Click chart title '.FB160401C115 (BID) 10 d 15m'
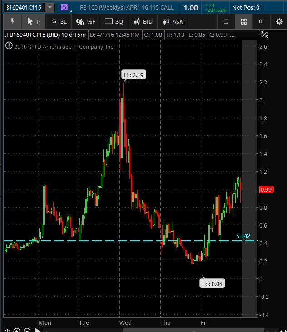This screenshot has height=332, width=287. click(x=45, y=35)
